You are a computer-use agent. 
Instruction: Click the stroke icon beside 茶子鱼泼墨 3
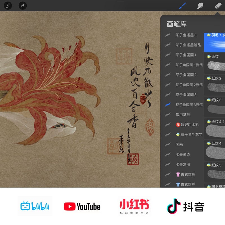pyautogui.click(x=168, y=35)
